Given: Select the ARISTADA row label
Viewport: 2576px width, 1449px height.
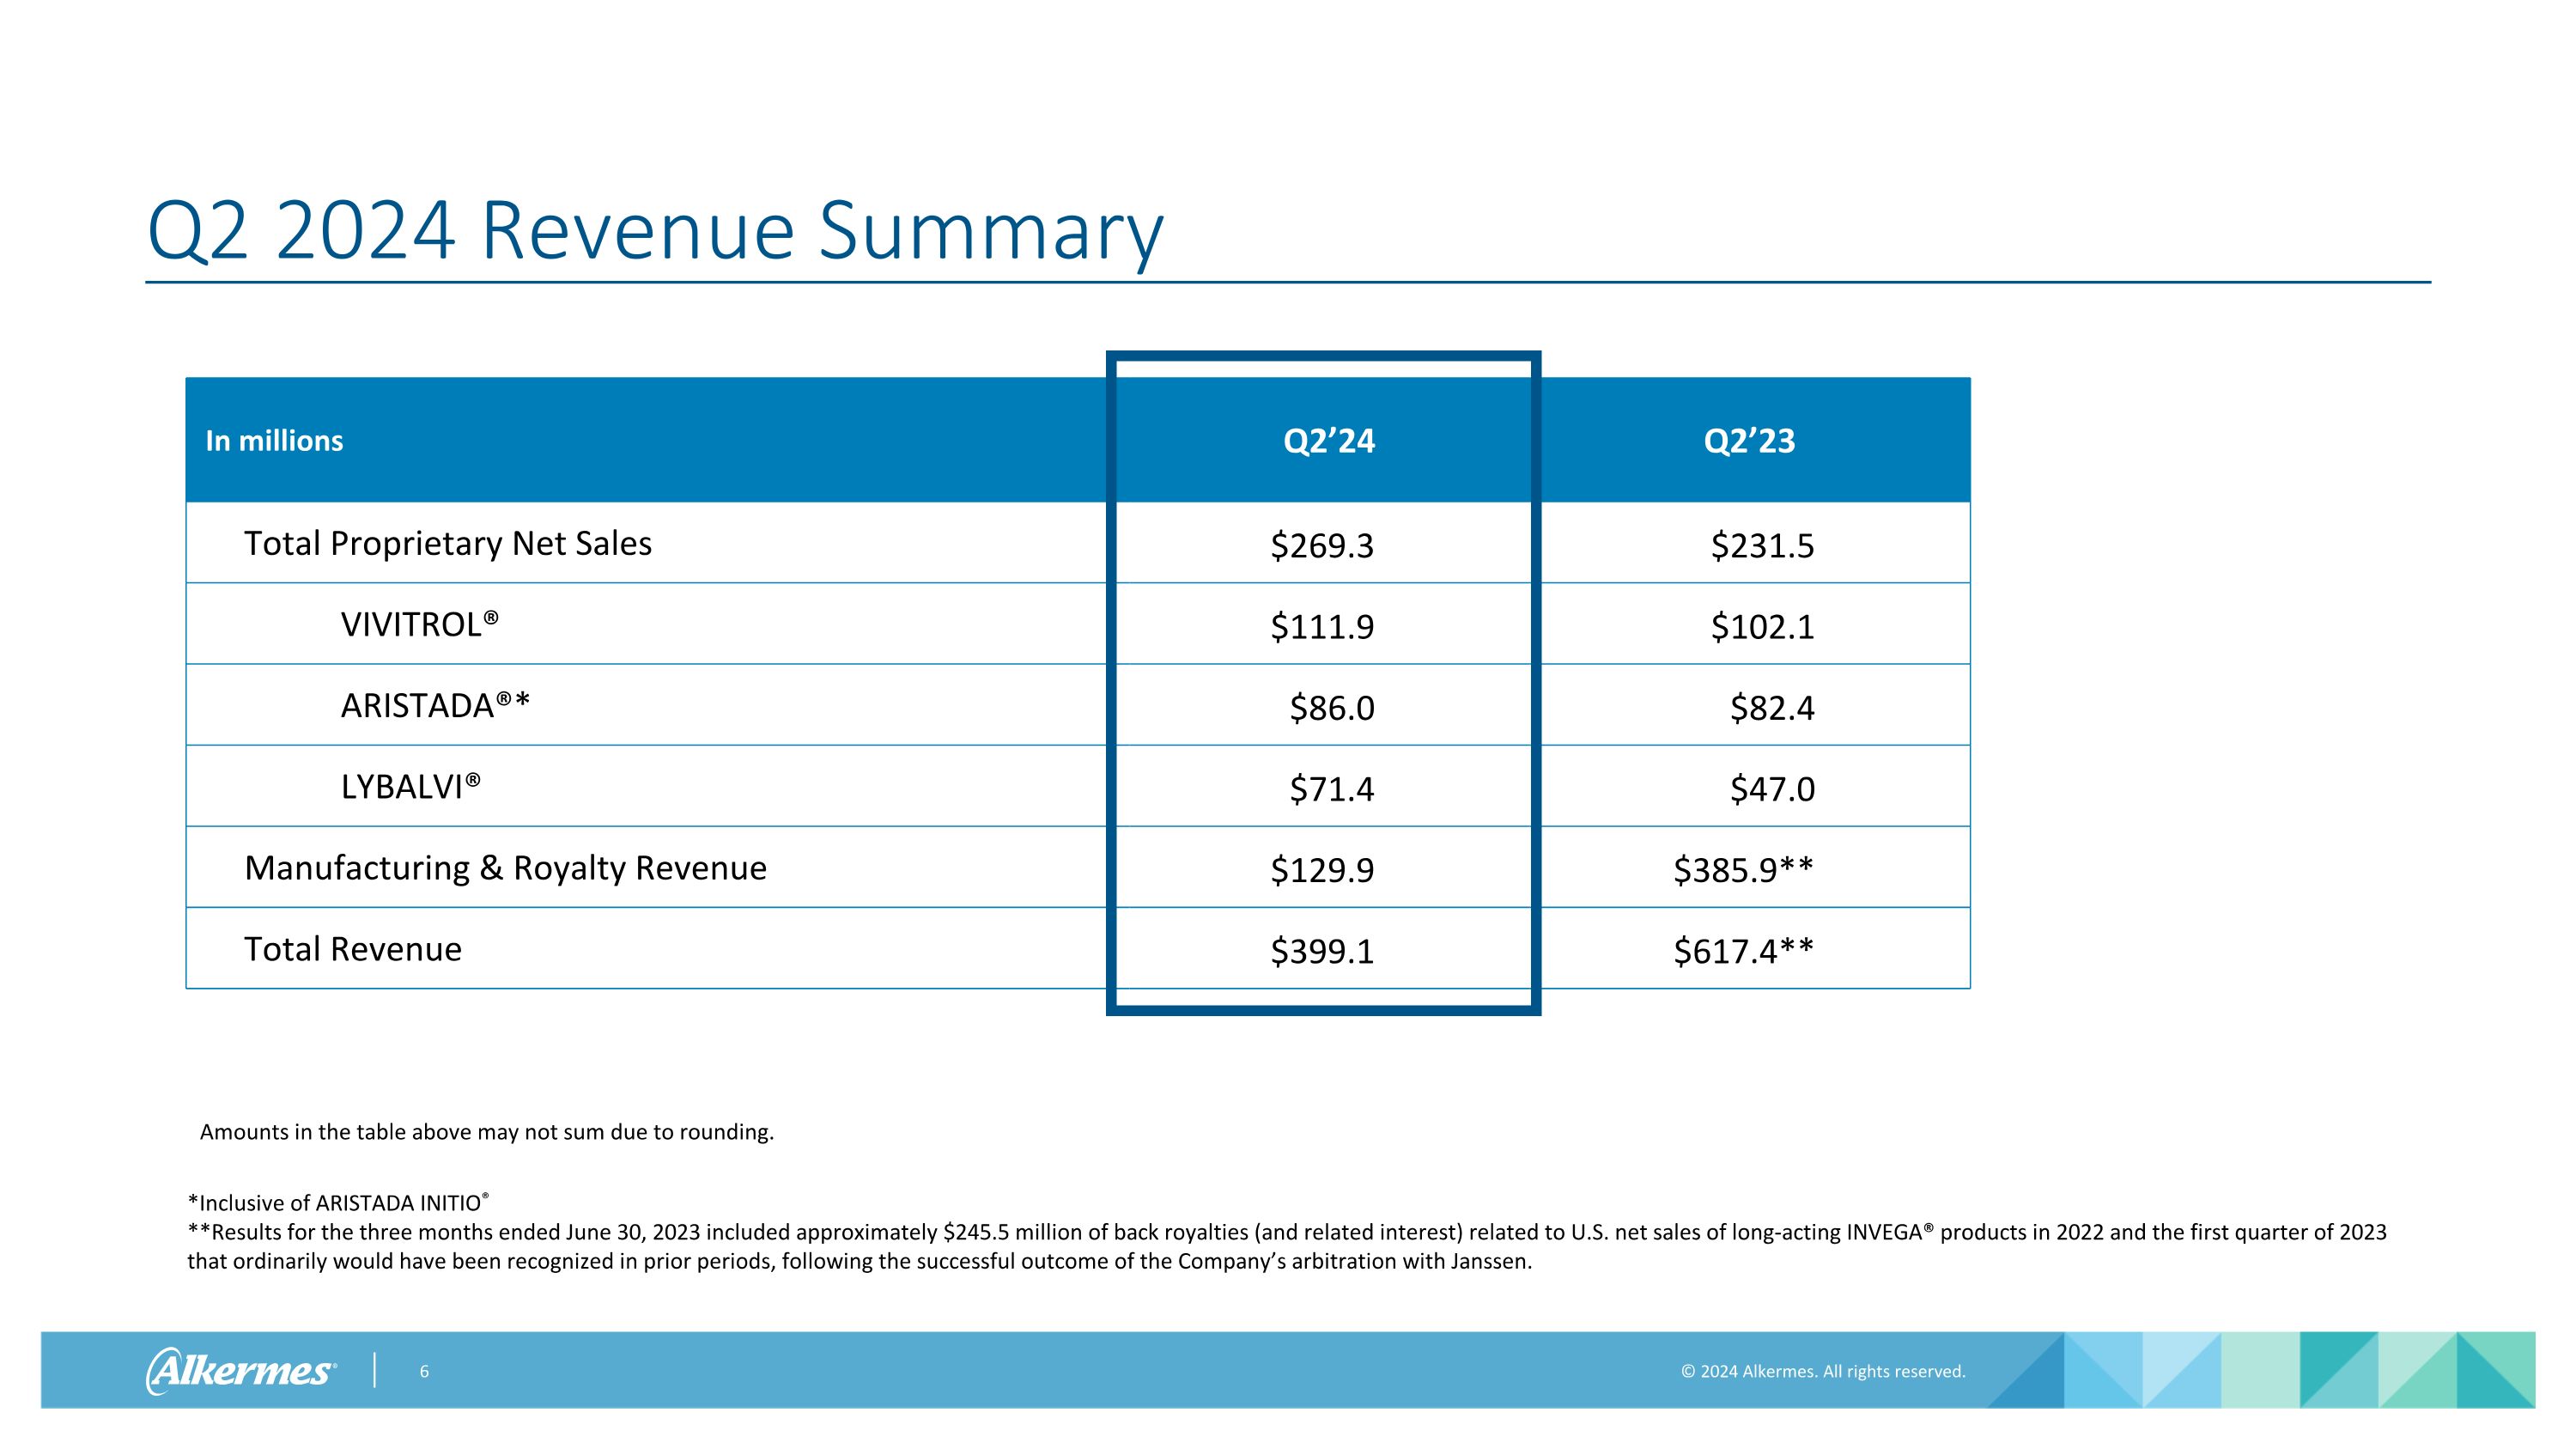Looking at the screenshot, I should click(435, 705).
